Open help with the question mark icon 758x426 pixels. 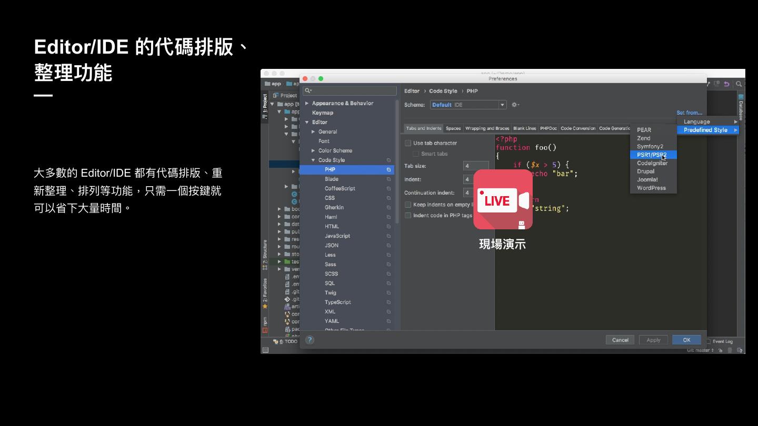[310, 340]
